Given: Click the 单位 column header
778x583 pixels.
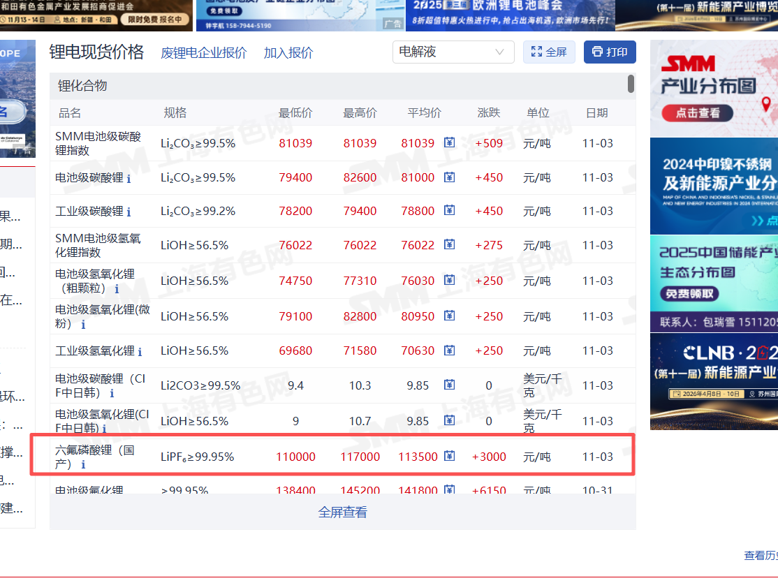Looking at the screenshot, I should coord(538,113).
